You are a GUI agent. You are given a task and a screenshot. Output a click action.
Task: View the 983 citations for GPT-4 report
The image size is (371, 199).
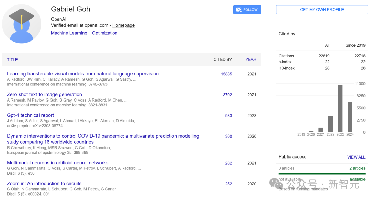tap(228, 116)
